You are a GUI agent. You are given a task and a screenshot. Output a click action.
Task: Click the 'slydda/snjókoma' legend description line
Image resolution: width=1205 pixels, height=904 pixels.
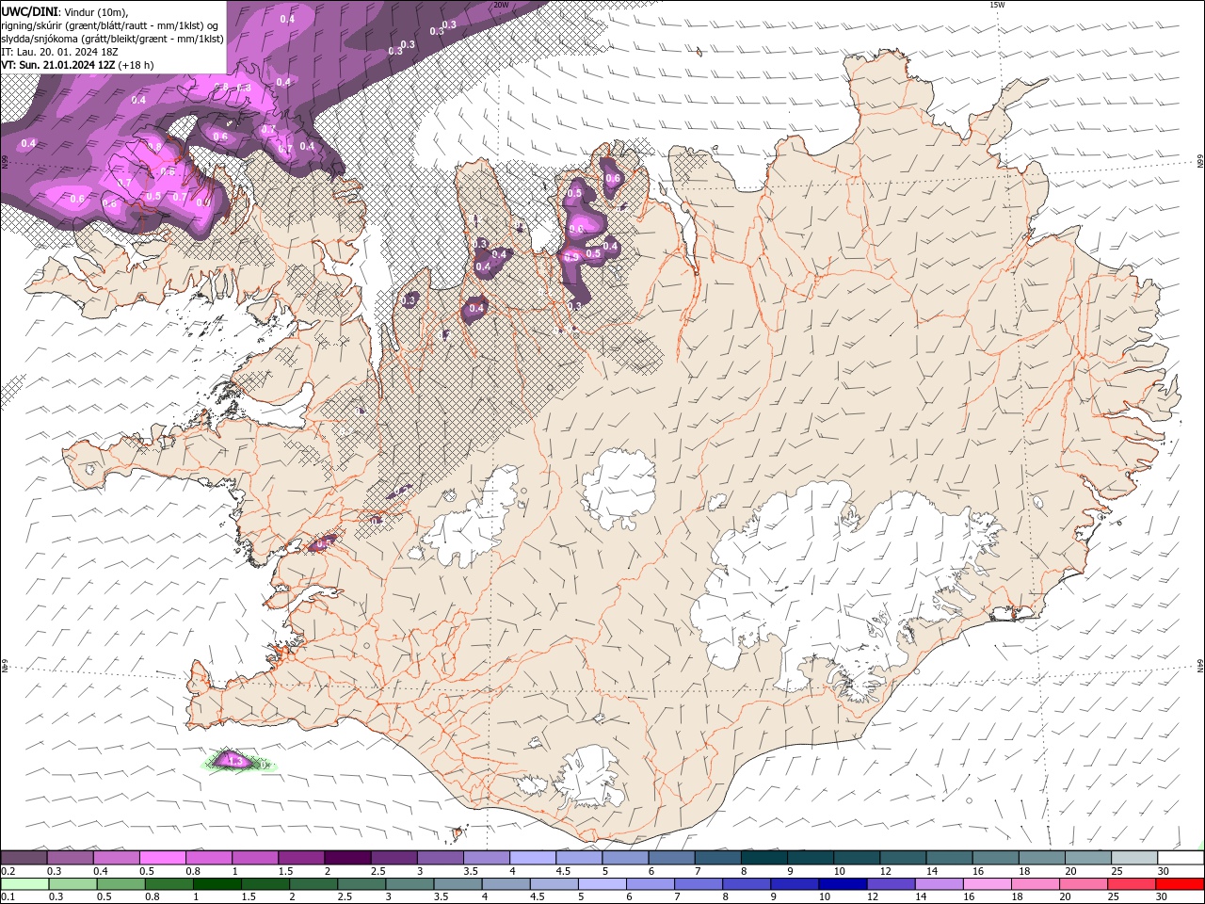(x=113, y=40)
